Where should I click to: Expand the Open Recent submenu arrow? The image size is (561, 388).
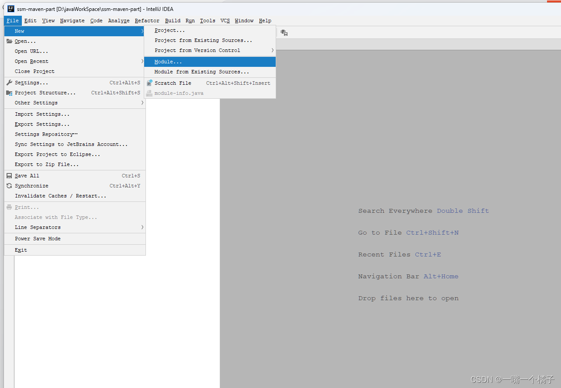tap(142, 61)
